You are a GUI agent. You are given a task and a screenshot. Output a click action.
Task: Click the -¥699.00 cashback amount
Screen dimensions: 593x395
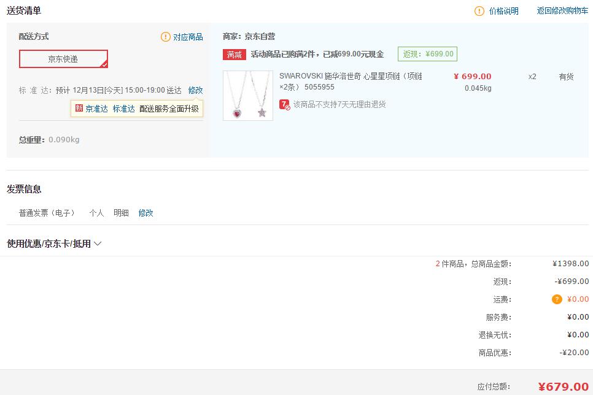click(x=572, y=282)
